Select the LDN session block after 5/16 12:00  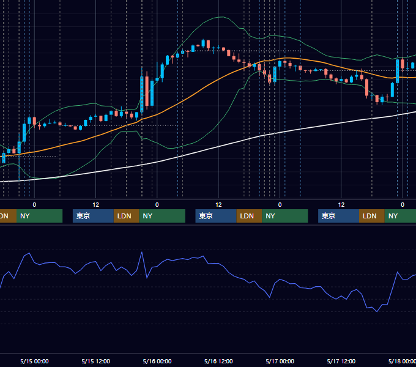(x=249, y=216)
